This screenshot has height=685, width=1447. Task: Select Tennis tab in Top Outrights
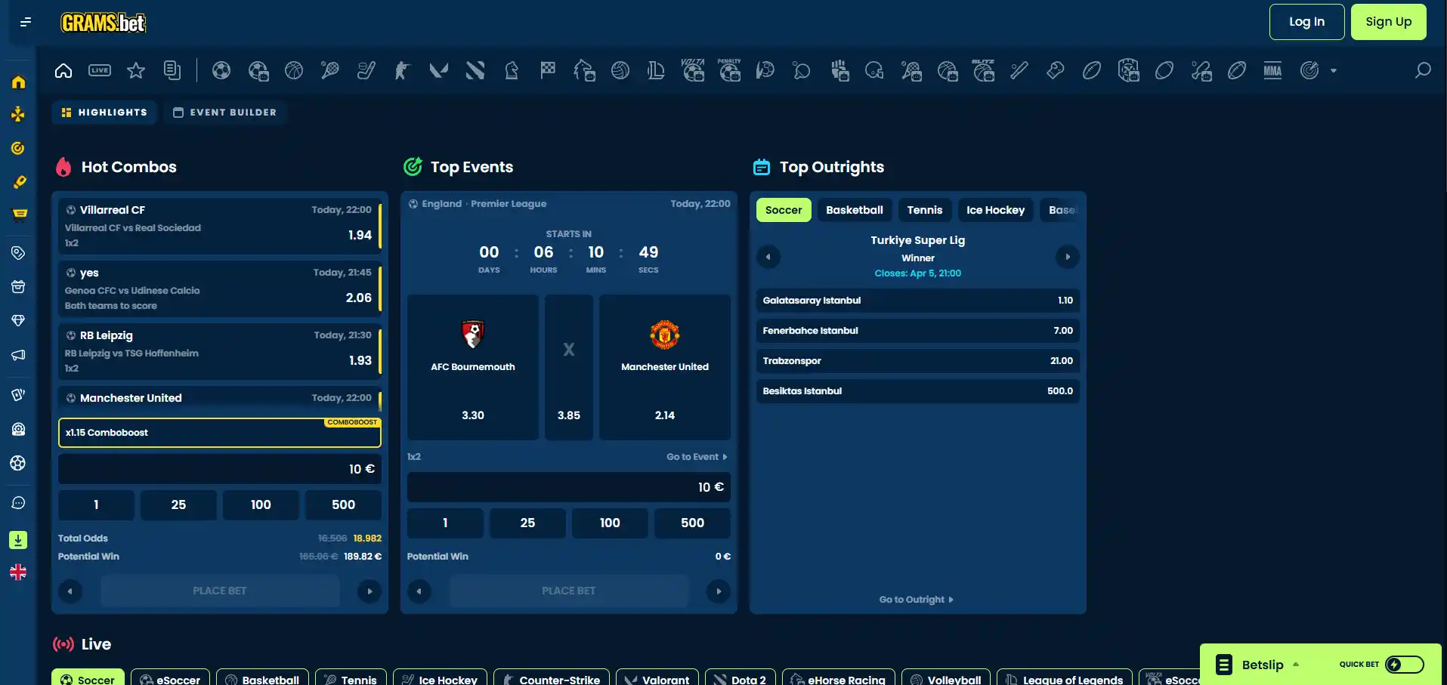(x=925, y=210)
